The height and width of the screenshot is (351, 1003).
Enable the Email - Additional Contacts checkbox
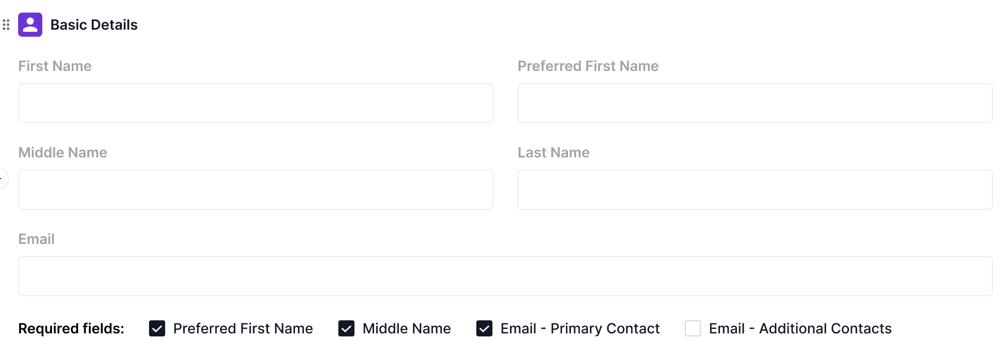(x=693, y=328)
